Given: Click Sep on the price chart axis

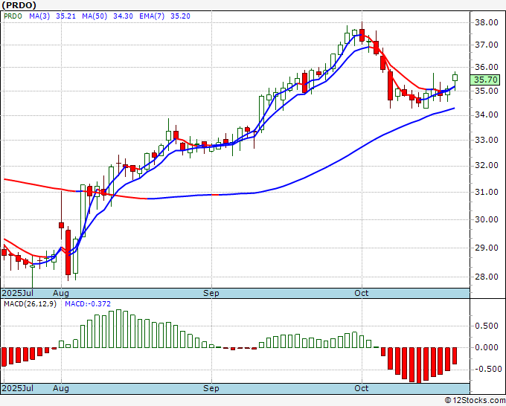Looking at the screenshot, I should point(211,293).
